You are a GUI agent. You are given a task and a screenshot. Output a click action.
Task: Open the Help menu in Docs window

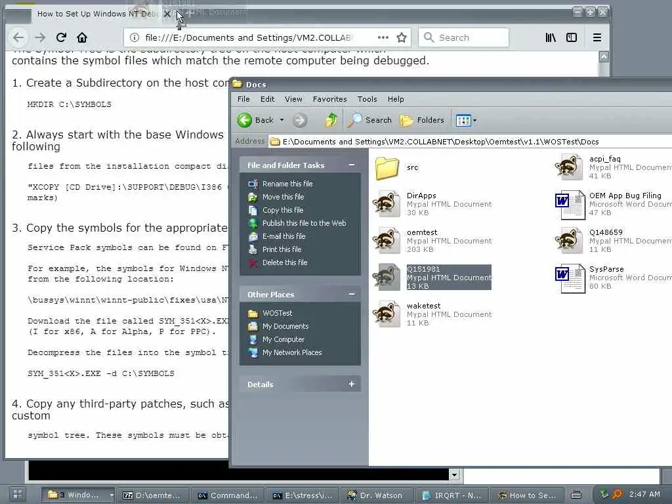(396, 99)
